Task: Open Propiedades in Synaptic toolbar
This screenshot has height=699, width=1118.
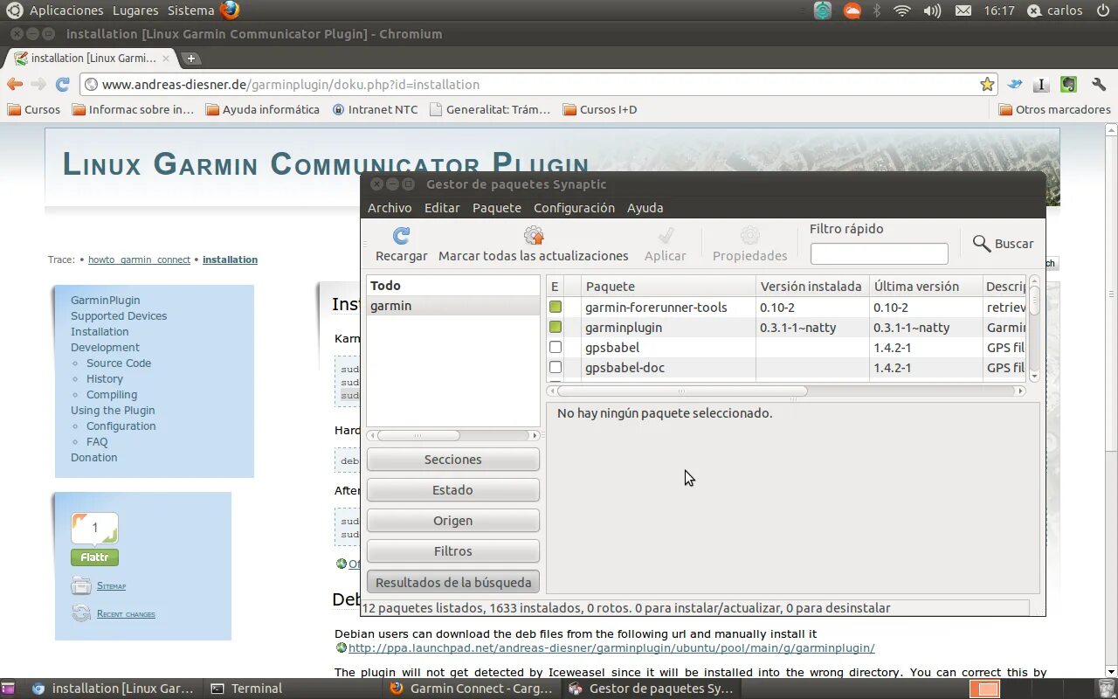Action: tap(750, 245)
